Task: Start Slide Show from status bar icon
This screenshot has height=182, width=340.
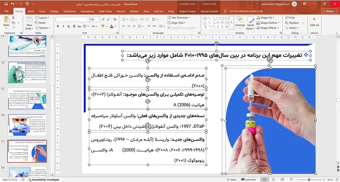Action: tap(291, 180)
